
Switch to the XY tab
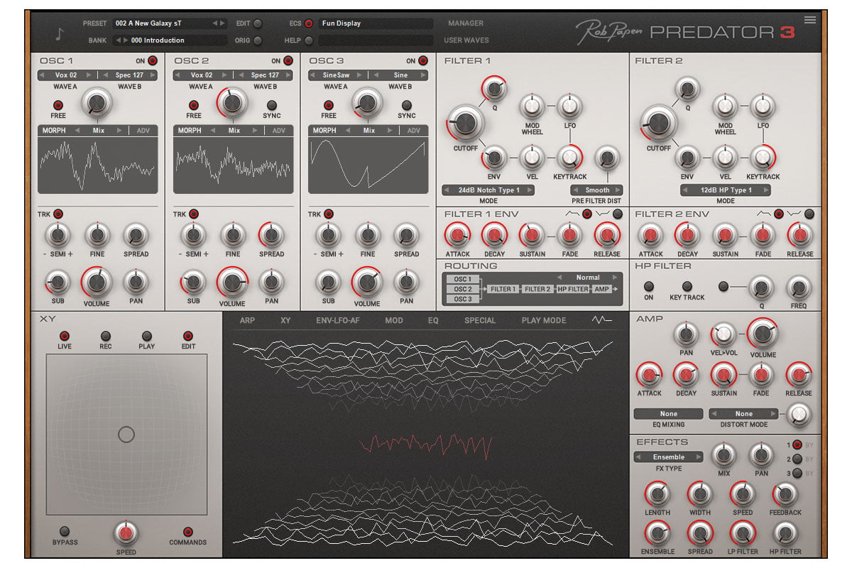285,320
